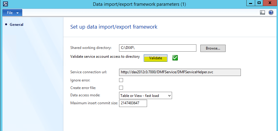Click the Dynamics AX application icon in title bar
Screen dimensions: 278x131
click(5, 4)
